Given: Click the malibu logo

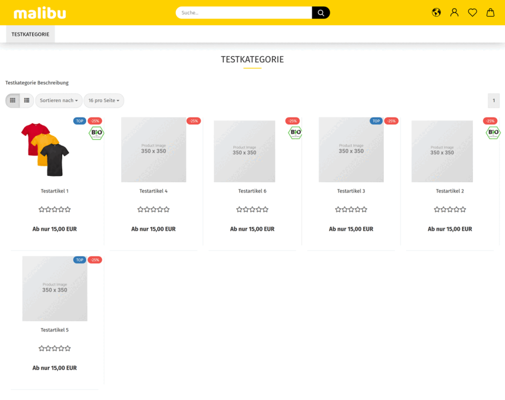Looking at the screenshot, I should coord(39,13).
